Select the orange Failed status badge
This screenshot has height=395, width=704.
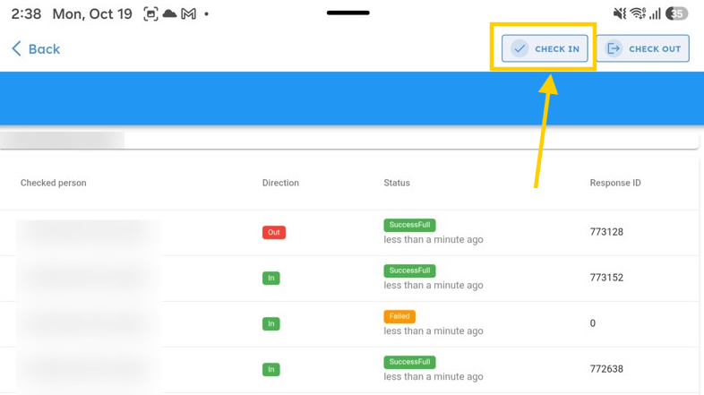click(x=399, y=316)
